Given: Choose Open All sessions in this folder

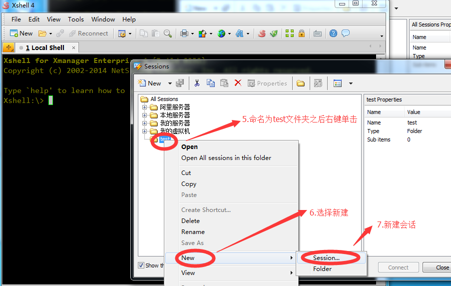Looking at the screenshot, I should [x=226, y=158].
